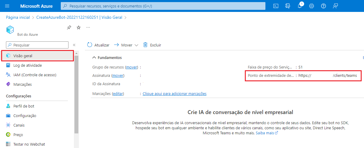This screenshot has height=148, width=364.
Task: Click the Azure Bot cube icon
Action: (x=10, y=29)
